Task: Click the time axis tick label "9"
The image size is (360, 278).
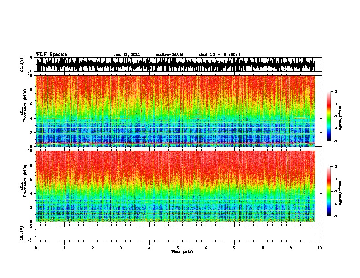Action: click(291, 248)
